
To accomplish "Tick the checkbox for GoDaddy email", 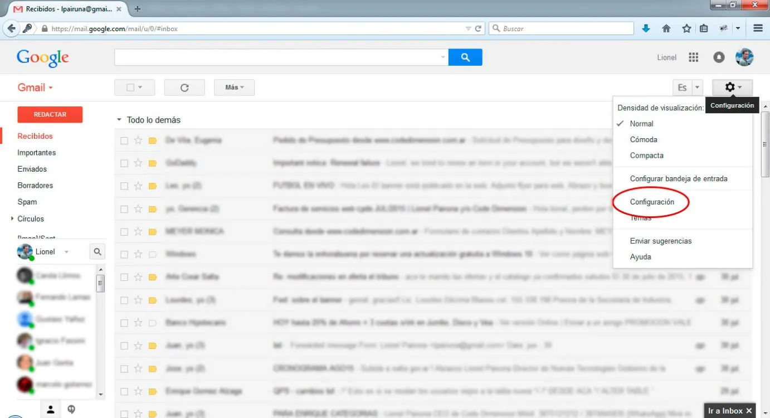I will pos(124,163).
